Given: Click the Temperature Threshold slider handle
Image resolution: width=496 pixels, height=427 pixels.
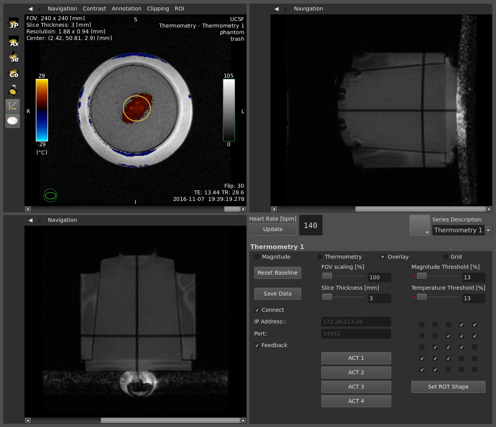Looking at the screenshot, I should pos(421,297).
